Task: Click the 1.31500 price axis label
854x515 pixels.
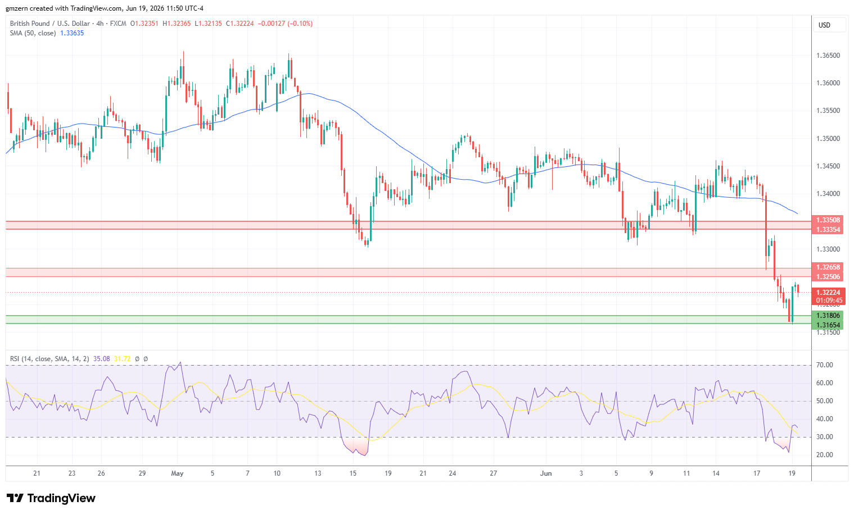Action: pos(828,332)
